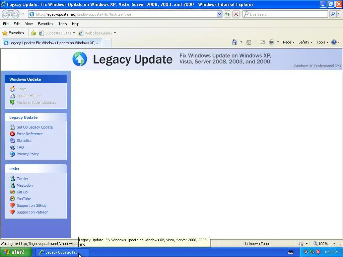Click the Privacy Policy info icon
The width and height of the screenshot is (343, 257).
click(x=12, y=154)
